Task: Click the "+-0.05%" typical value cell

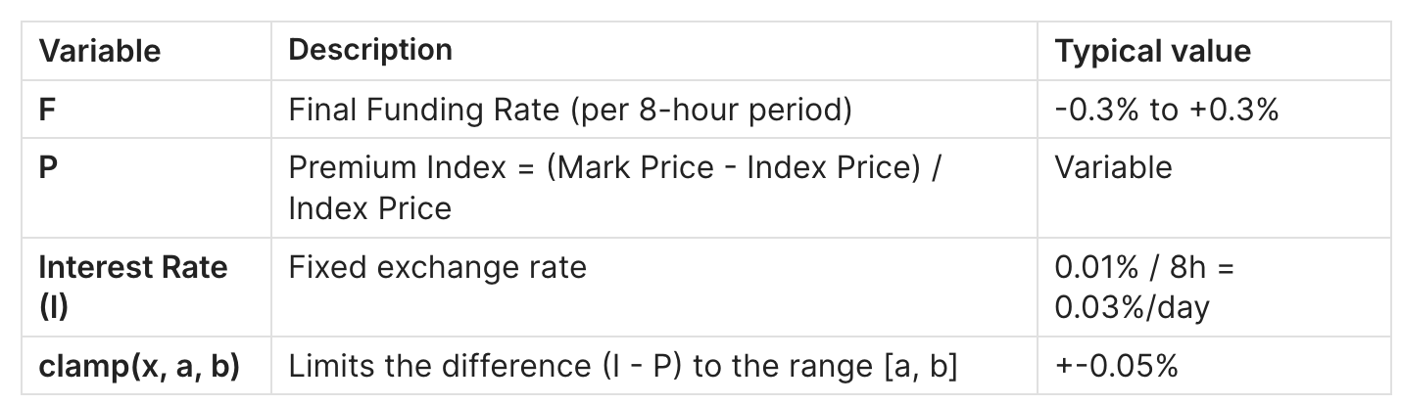Action: (x=1116, y=366)
